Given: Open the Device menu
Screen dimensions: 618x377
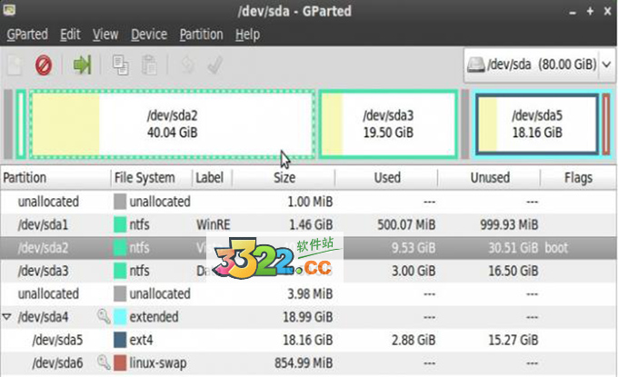Looking at the screenshot, I should pyautogui.click(x=149, y=35).
